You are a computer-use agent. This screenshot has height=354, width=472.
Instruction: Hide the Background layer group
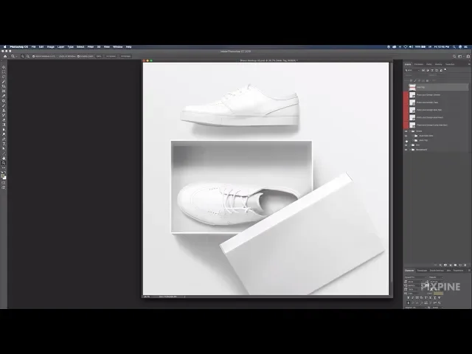[x=406, y=149]
